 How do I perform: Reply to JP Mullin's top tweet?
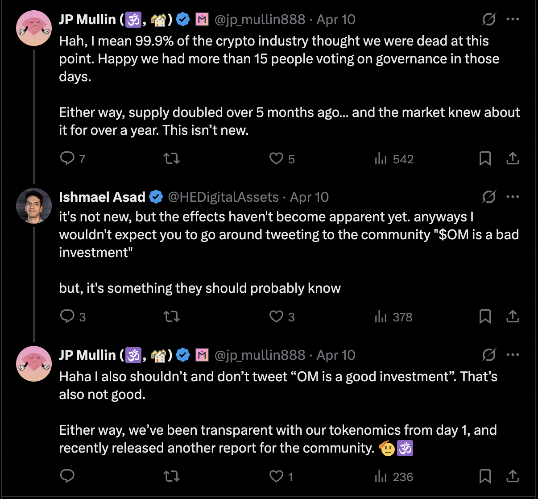(67, 158)
